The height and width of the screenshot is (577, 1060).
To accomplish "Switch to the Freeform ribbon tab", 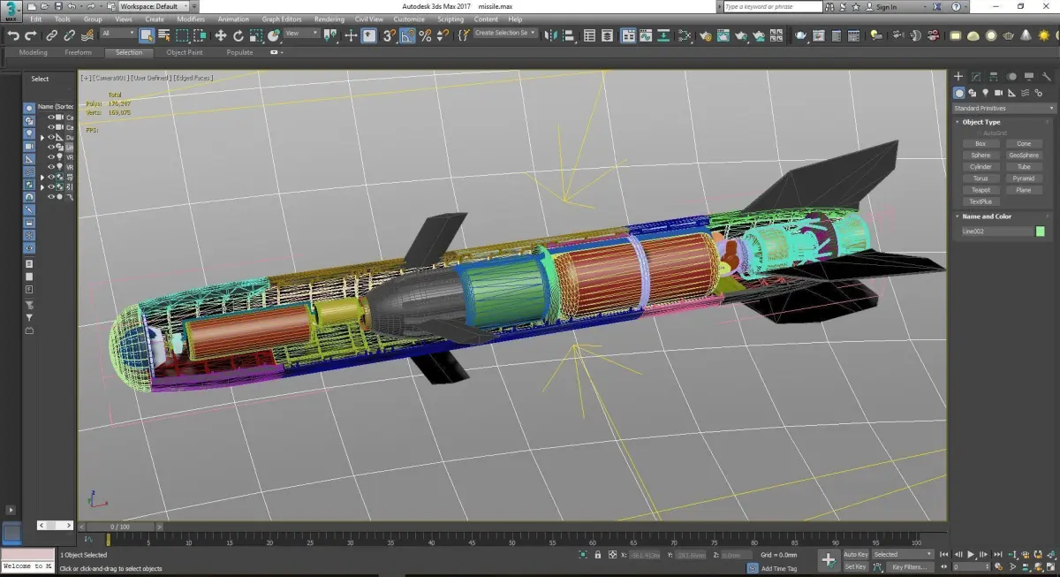I will click(78, 52).
